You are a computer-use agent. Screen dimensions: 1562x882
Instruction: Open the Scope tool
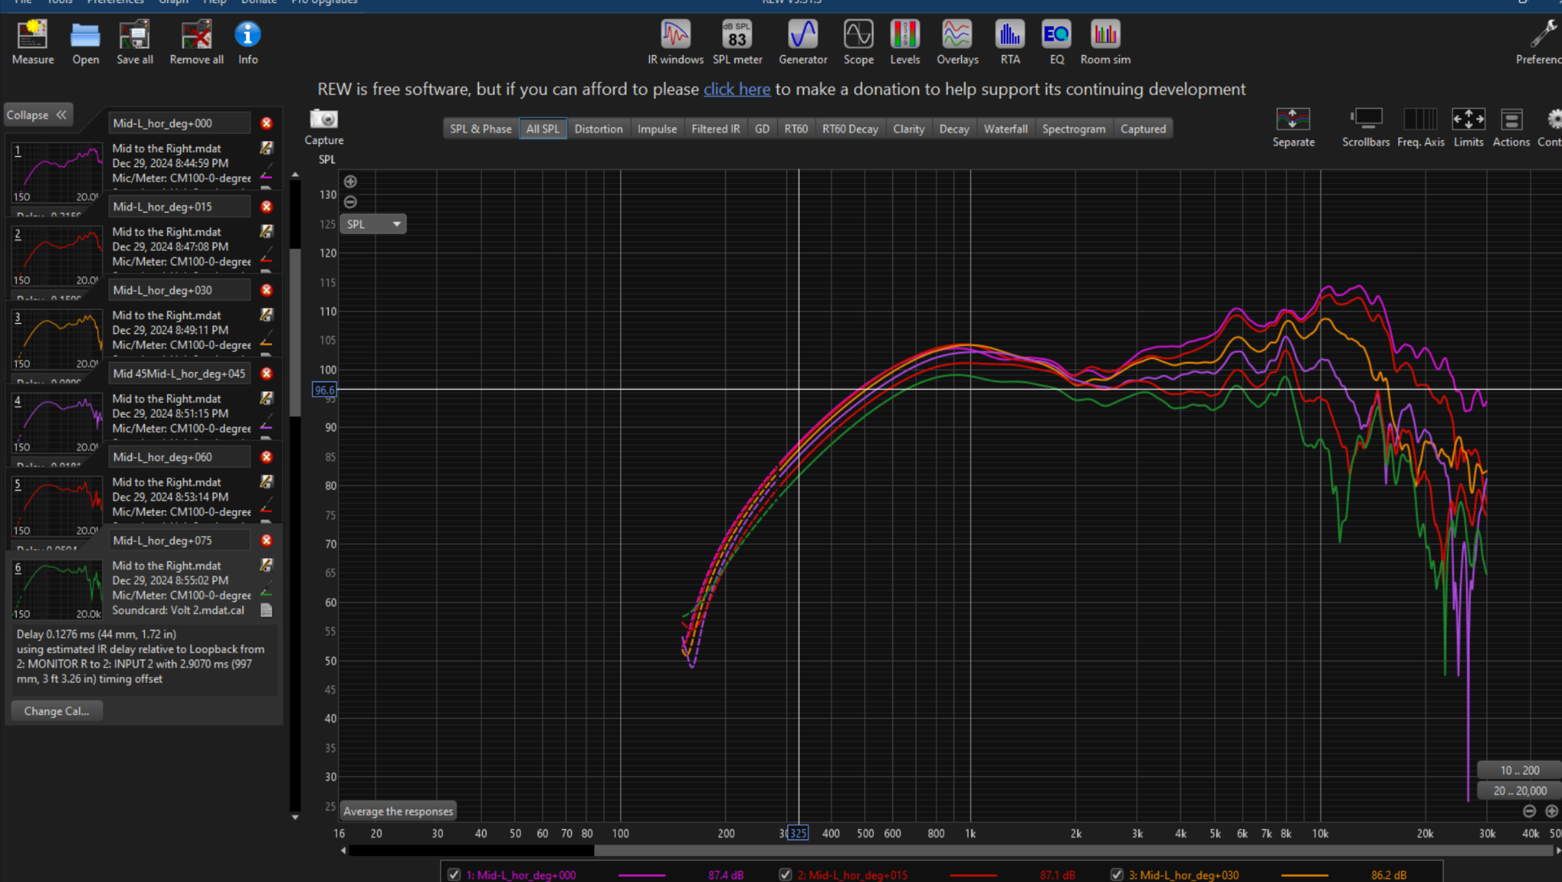click(859, 42)
